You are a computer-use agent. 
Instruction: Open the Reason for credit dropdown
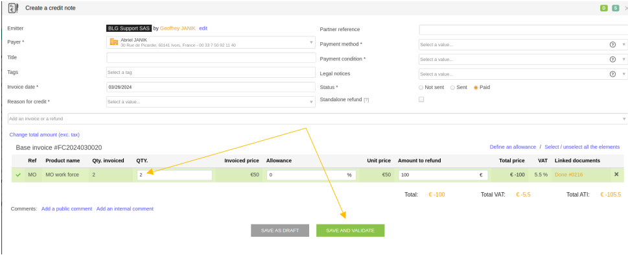click(x=211, y=102)
